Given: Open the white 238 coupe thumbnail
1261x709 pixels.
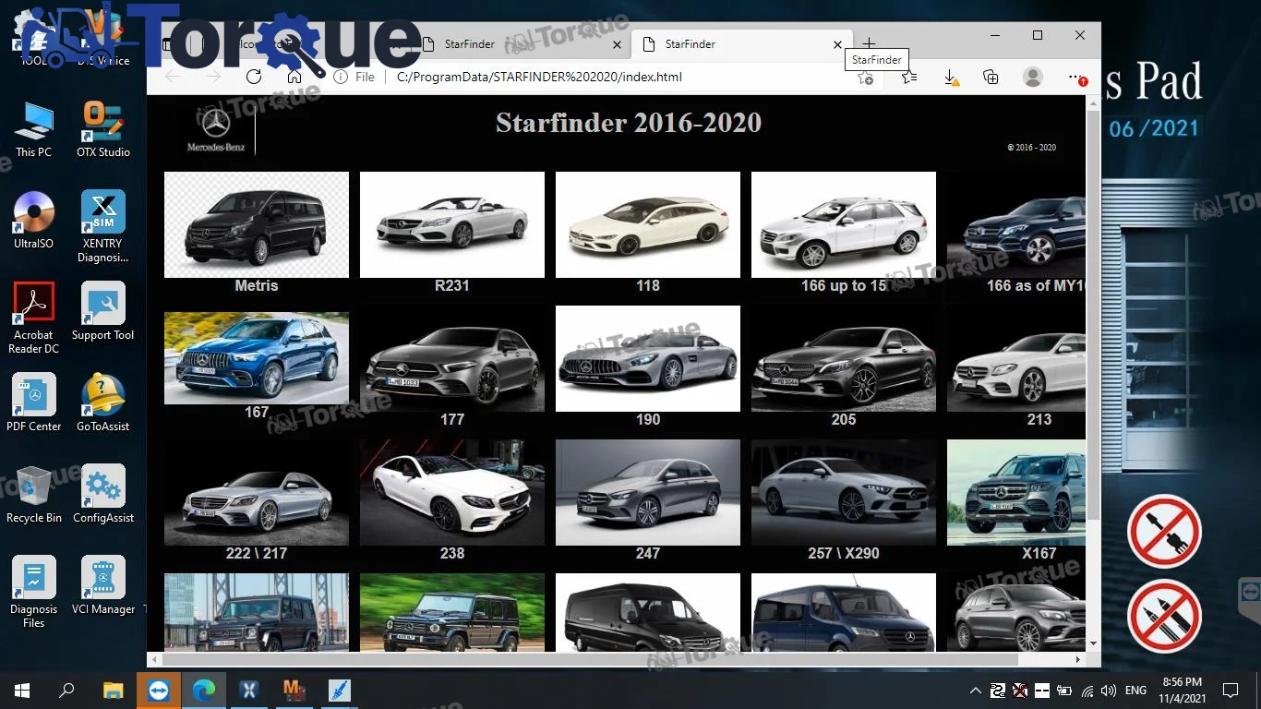Looking at the screenshot, I should point(452,492).
